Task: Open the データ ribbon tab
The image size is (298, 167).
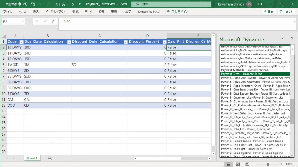Action: tap(88, 12)
